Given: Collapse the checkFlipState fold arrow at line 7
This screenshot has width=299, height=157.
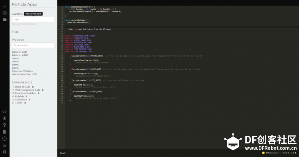Looking at the screenshot, I should (64, 20).
